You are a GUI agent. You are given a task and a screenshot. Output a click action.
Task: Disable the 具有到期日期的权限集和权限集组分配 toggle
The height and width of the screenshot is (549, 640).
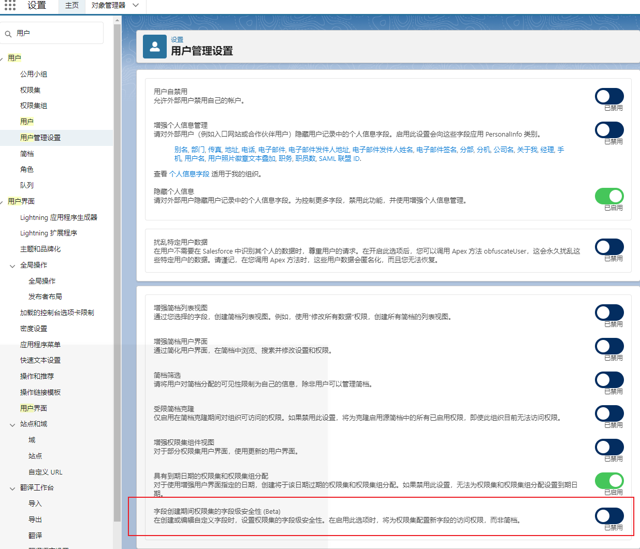click(609, 481)
